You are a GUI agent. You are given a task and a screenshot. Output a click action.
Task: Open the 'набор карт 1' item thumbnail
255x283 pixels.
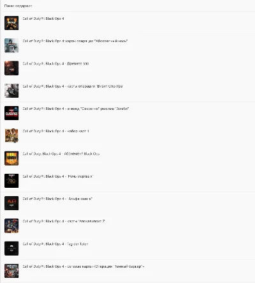click(11, 135)
